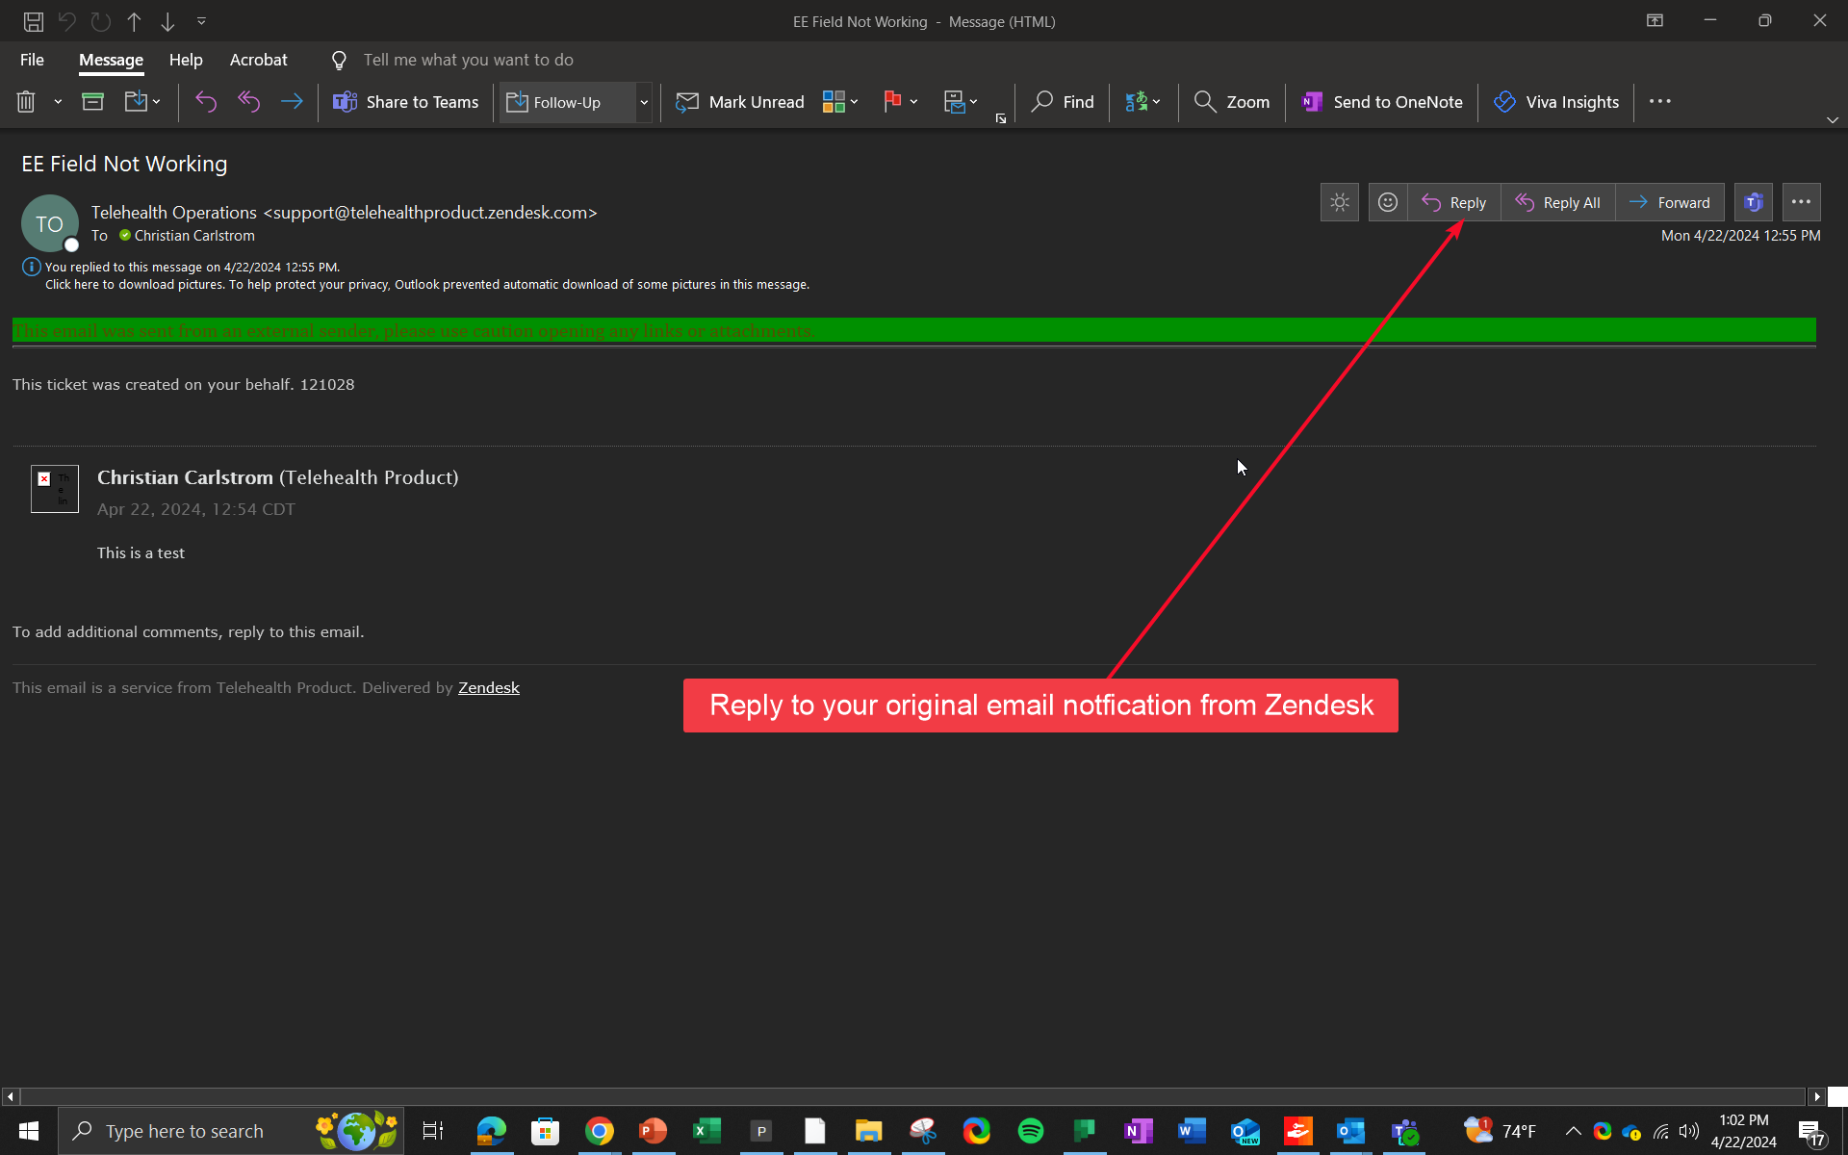Click Forward in the message header
This screenshot has width=1848, height=1155.
tap(1669, 202)
